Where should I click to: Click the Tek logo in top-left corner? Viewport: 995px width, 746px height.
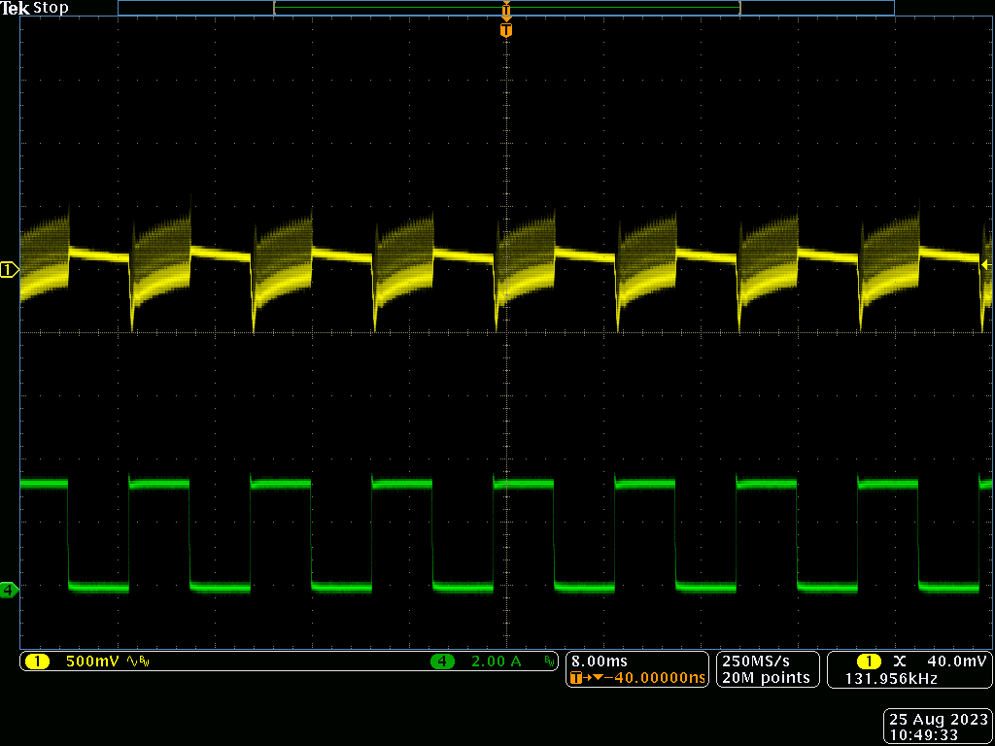(x=16, y=8)
